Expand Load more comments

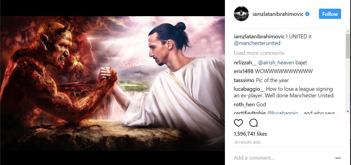click(259, 53)
